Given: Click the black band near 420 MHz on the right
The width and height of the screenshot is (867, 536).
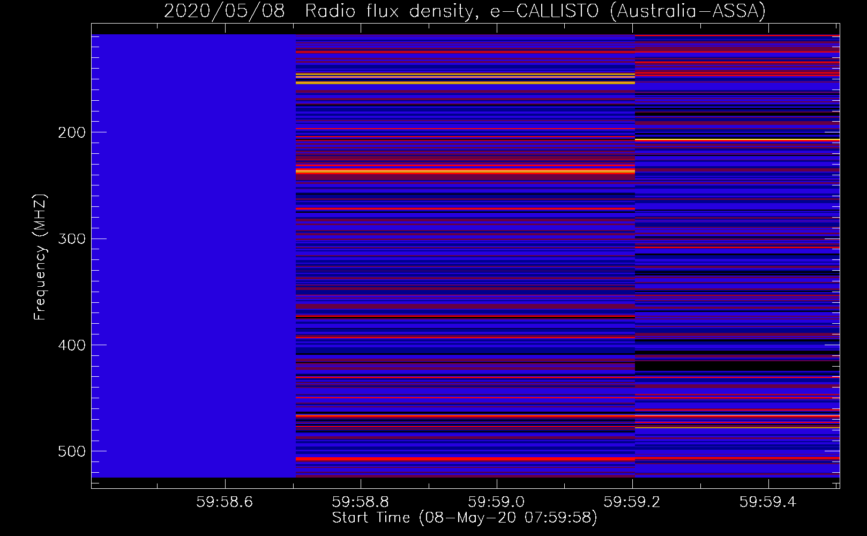Looking at the screenshot, I should point(737,366).
